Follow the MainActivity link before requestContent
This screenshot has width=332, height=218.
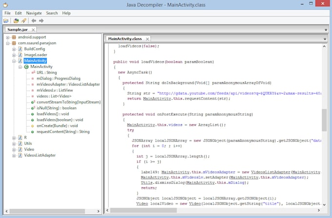tap(157, 99)
